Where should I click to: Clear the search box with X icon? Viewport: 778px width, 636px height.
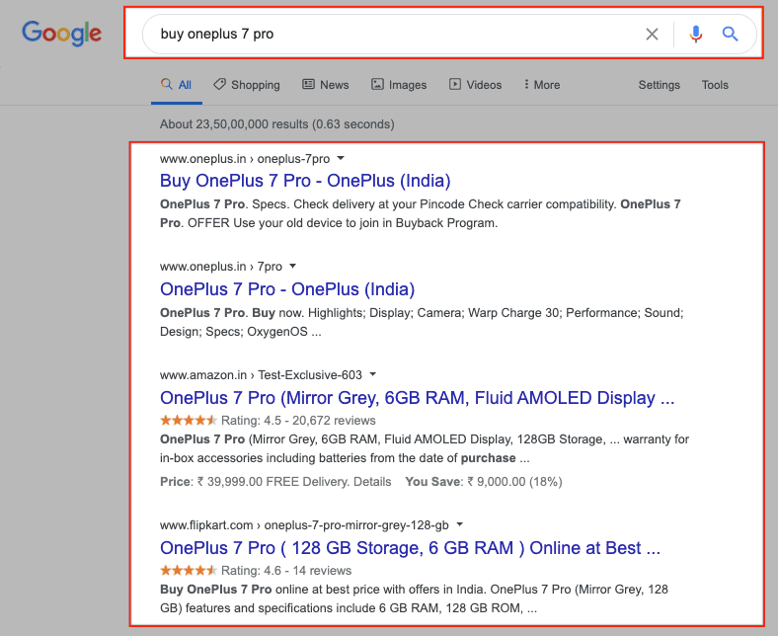[652, 35]
